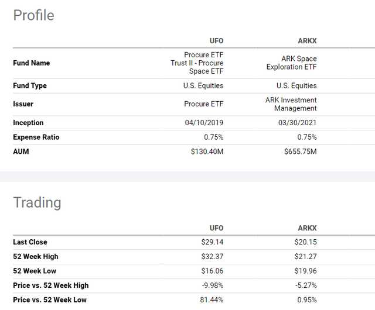Select inception date 03/30/2021
This screenshot has width=375, height=310.
[x=297, y=123]
